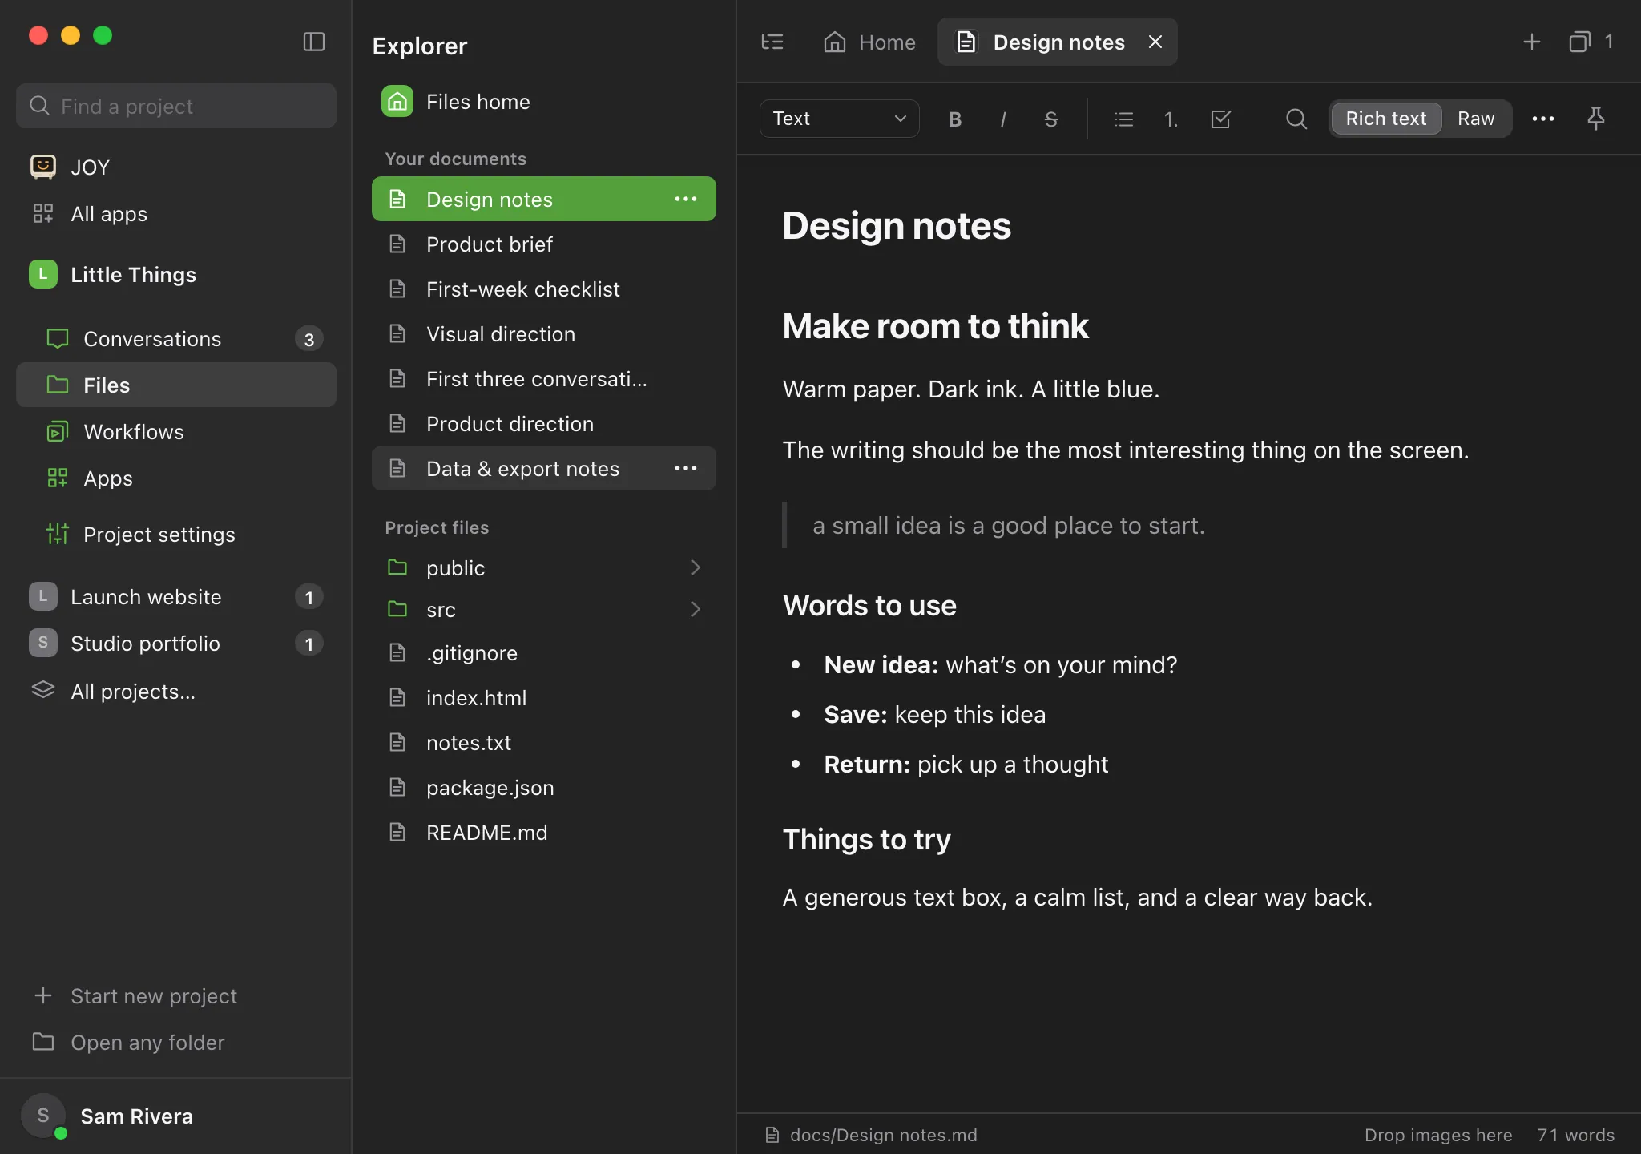The width and height of the screenshot is (1641, 1154).
Task: Open the document outline icon
Action: [772, 42]
